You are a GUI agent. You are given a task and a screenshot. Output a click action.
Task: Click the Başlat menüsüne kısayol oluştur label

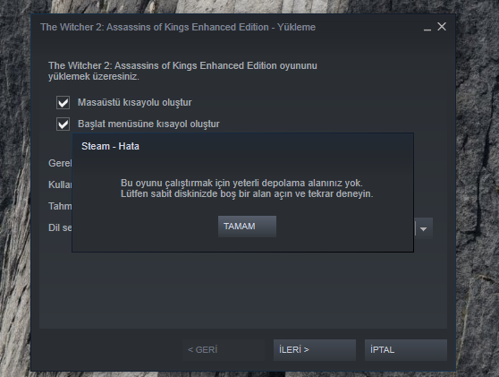tap(148, 124)
